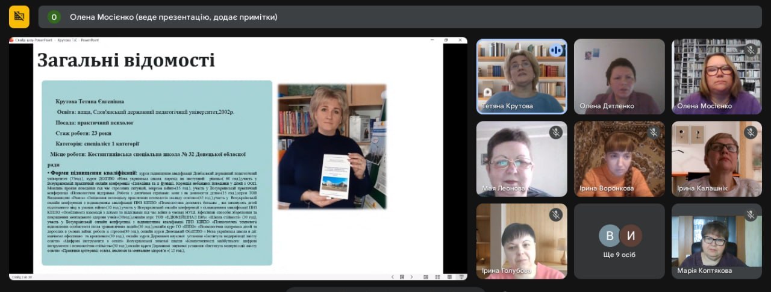Screen dimensions: 771x292
Task: Click the yellow presentation icon at top left
Action: coord(19,17)
